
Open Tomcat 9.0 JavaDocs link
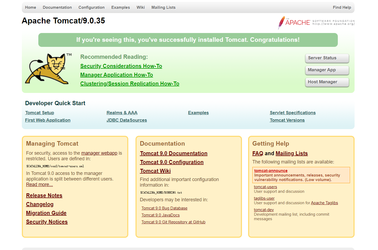tap(161, 215)
